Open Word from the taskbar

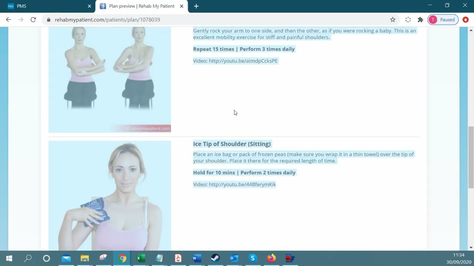coord(197,258)
